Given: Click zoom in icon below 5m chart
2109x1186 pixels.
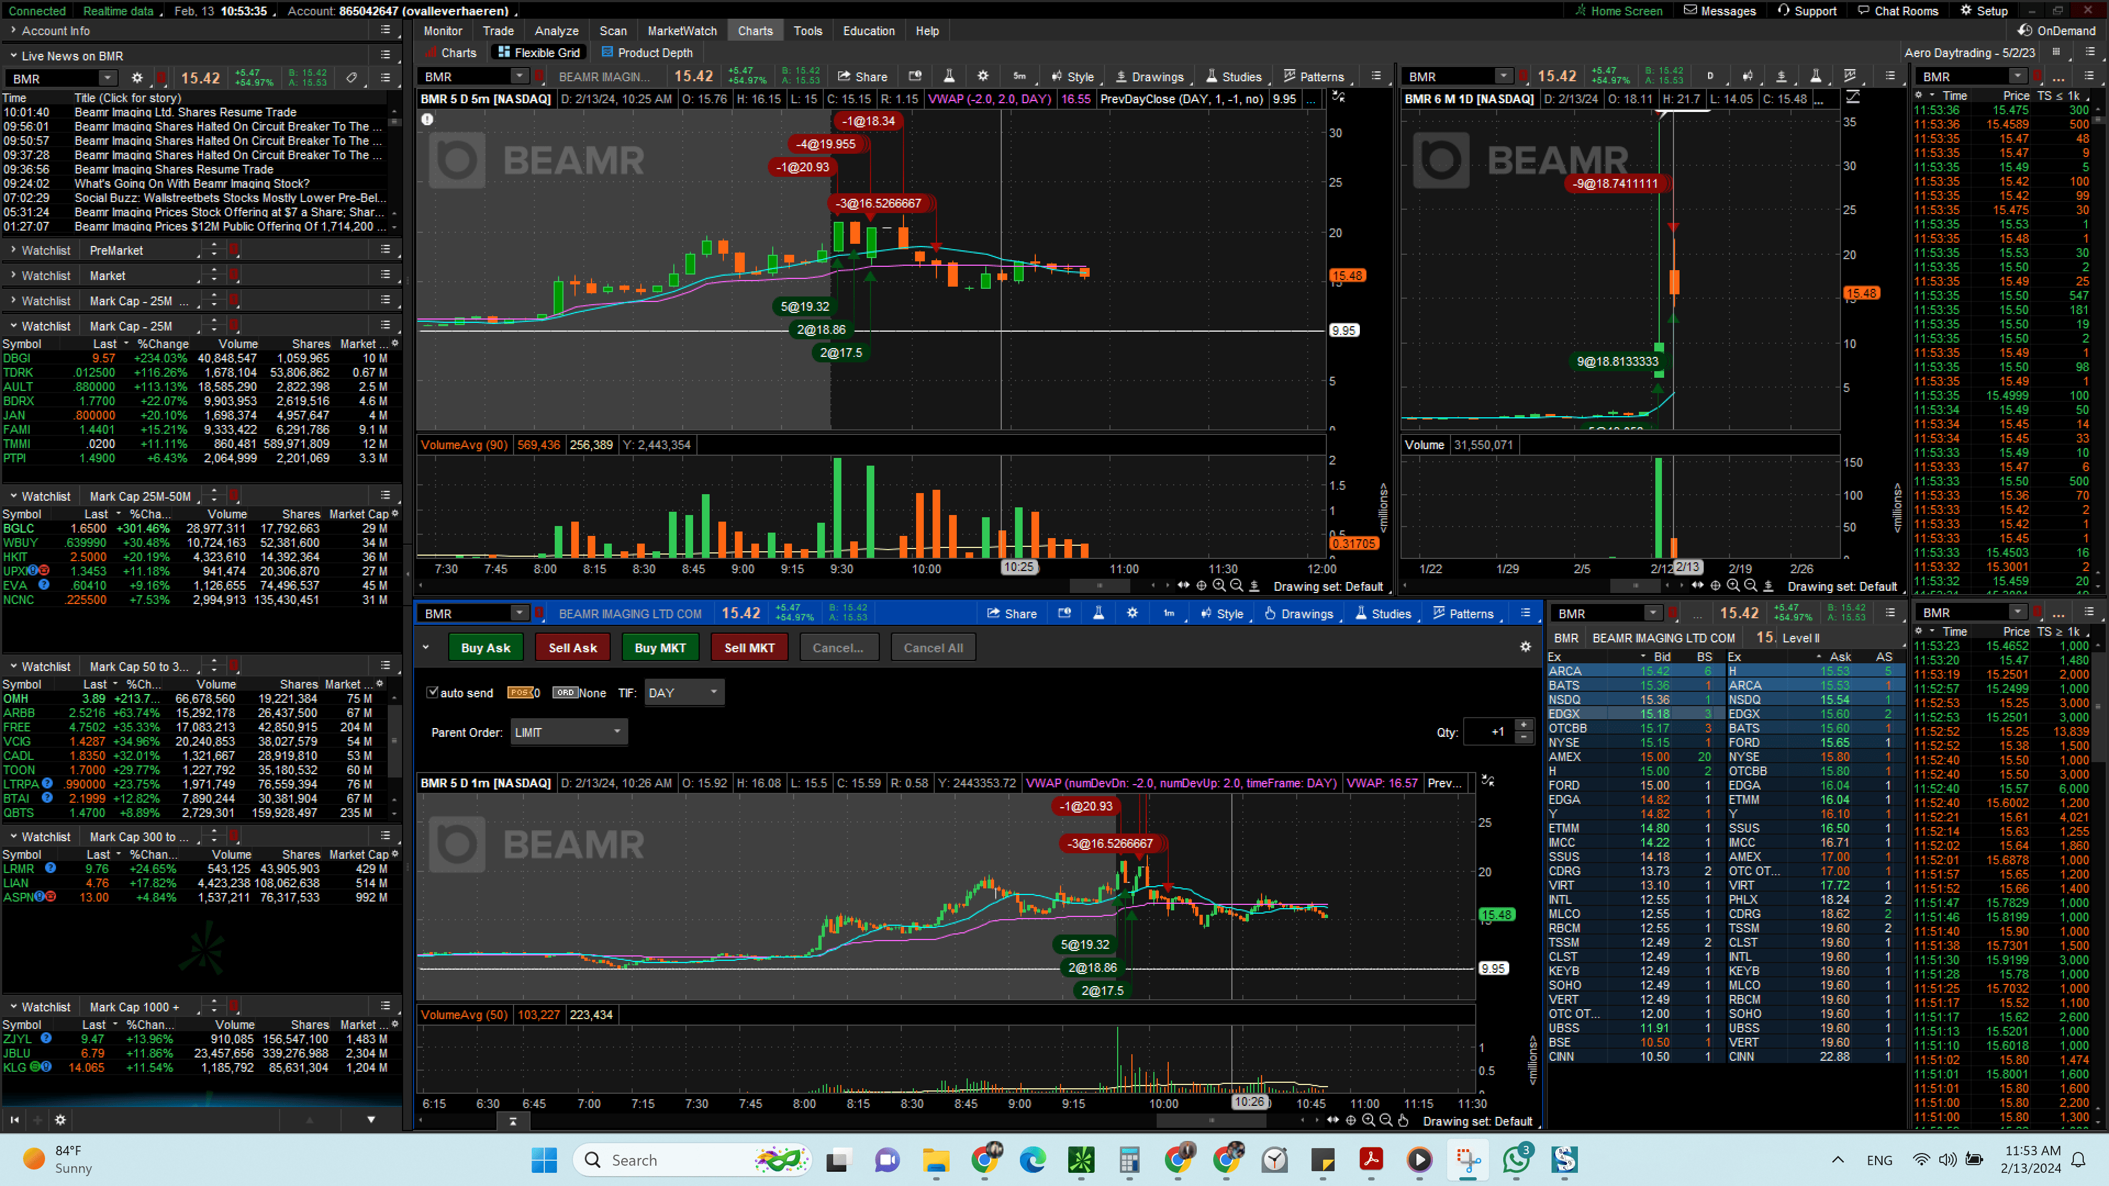Looking at the screenshot, I should pyautogui.click(x=1219, y=585).
